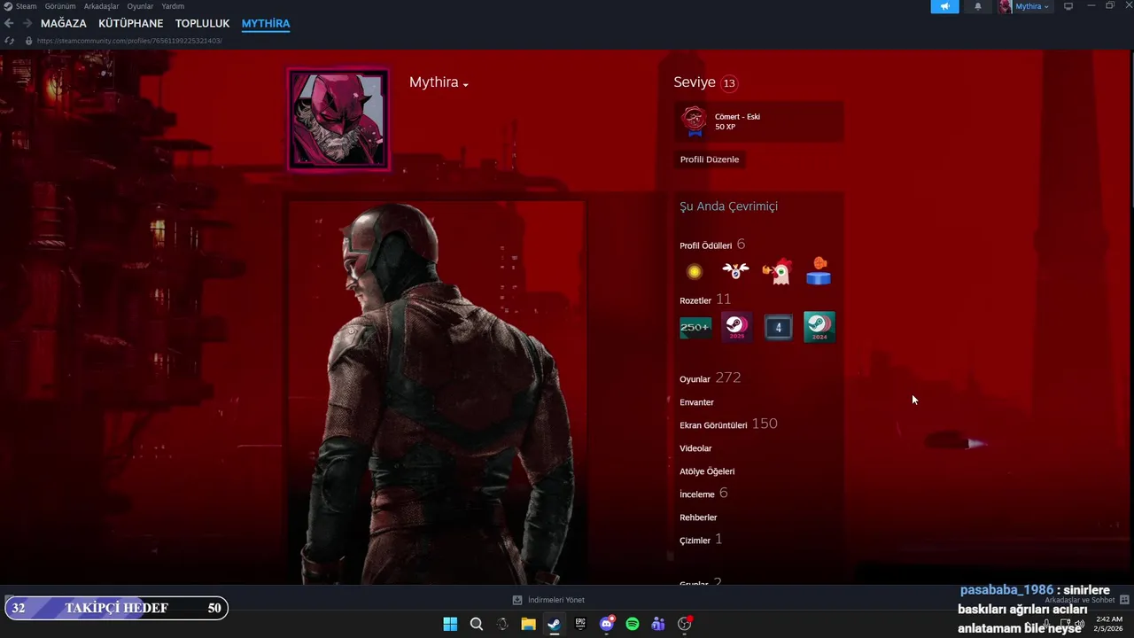Screen dimensions: 1134x638
Task: Open the Envanter link
Action: tap(696, 402)
